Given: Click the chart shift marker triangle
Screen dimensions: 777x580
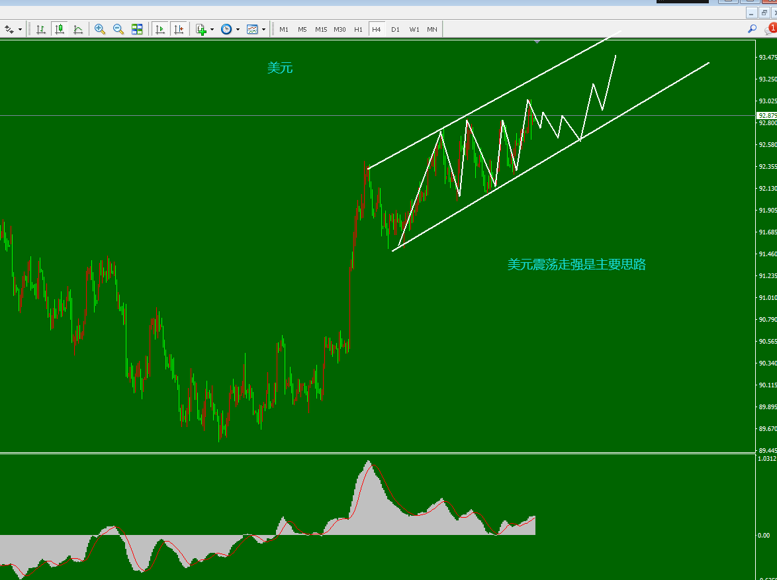Looking at the screenshot, I should point(537,42).
